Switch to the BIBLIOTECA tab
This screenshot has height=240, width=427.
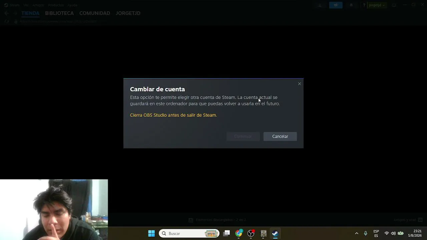59,13
